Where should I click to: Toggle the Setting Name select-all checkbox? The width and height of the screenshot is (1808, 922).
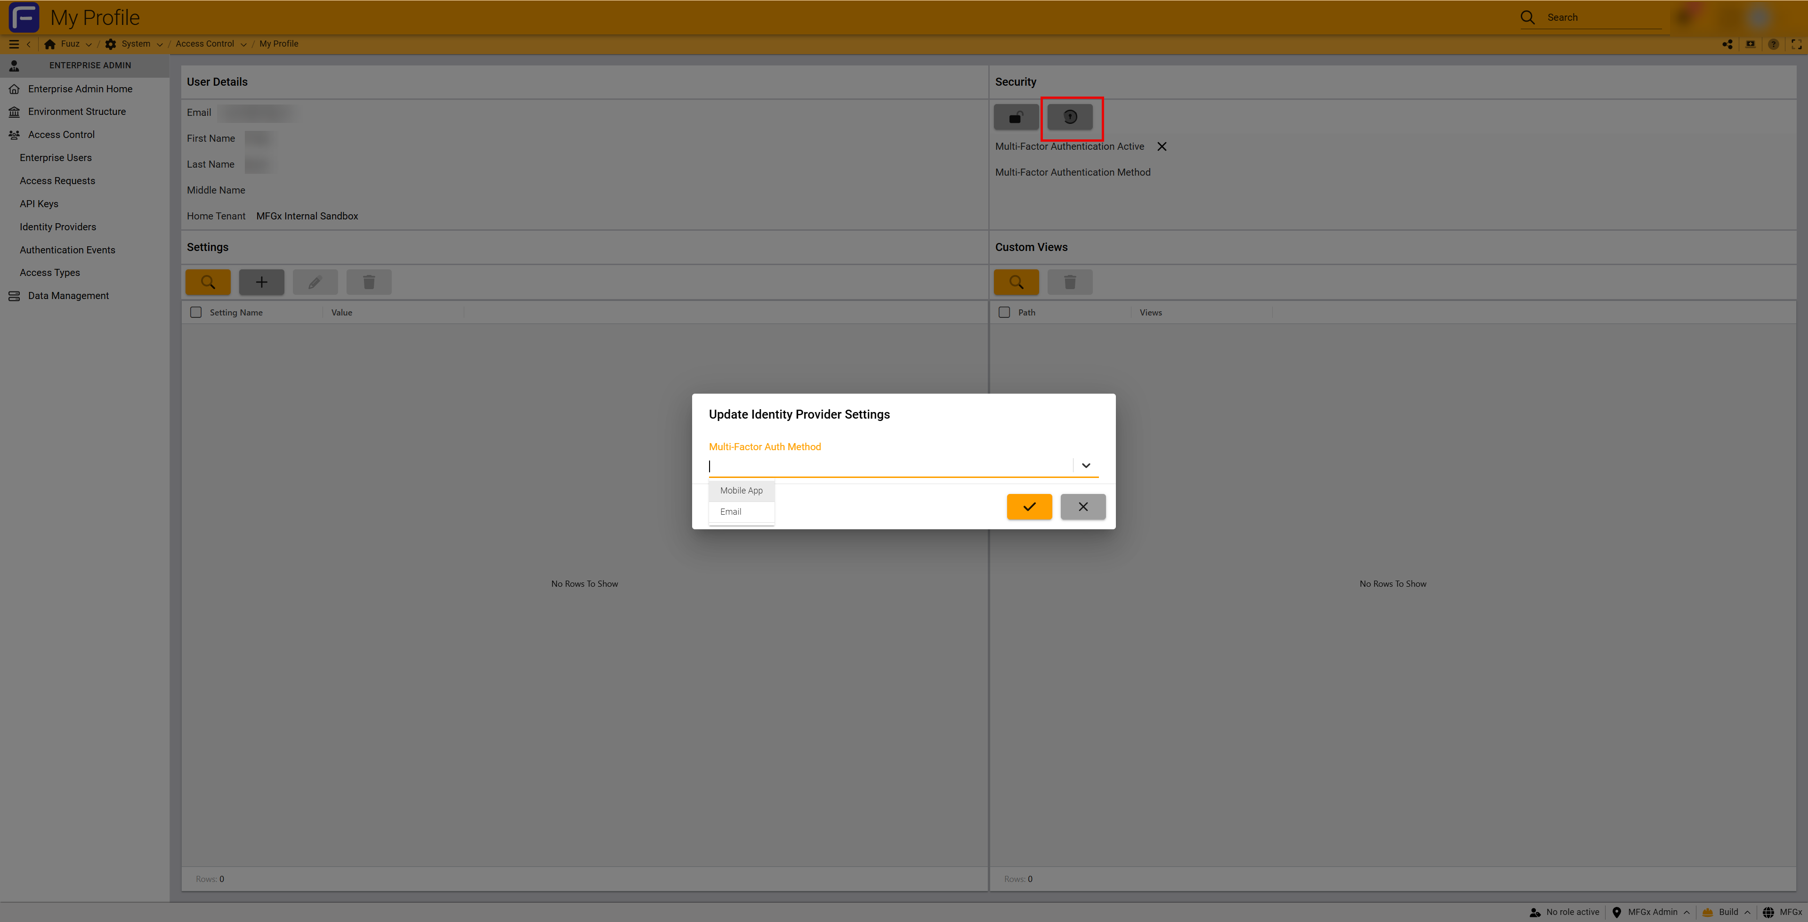pos(196,313)
